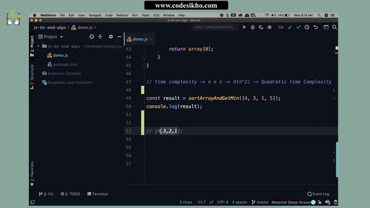Open the 6: TODO tool window
The height and width of the screenshot is (208, 370).
[71, 194]
